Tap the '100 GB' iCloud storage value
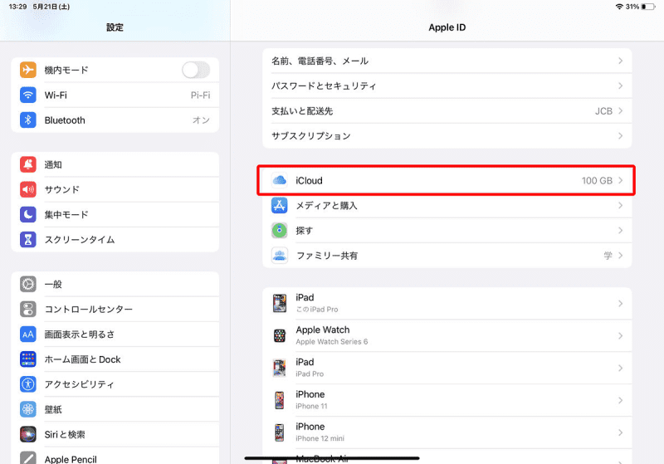This screenshot has height=464, width=664. tap(597, 181)
